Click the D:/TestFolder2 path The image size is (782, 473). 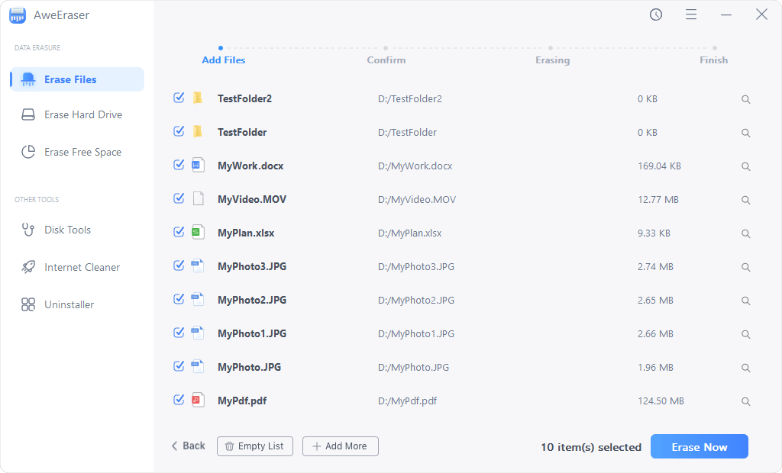tap(410, 98)
